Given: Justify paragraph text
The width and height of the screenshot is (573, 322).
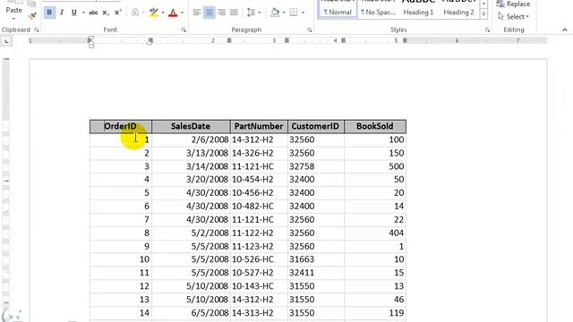Looking at the screenshot, I should pos(234,13).
